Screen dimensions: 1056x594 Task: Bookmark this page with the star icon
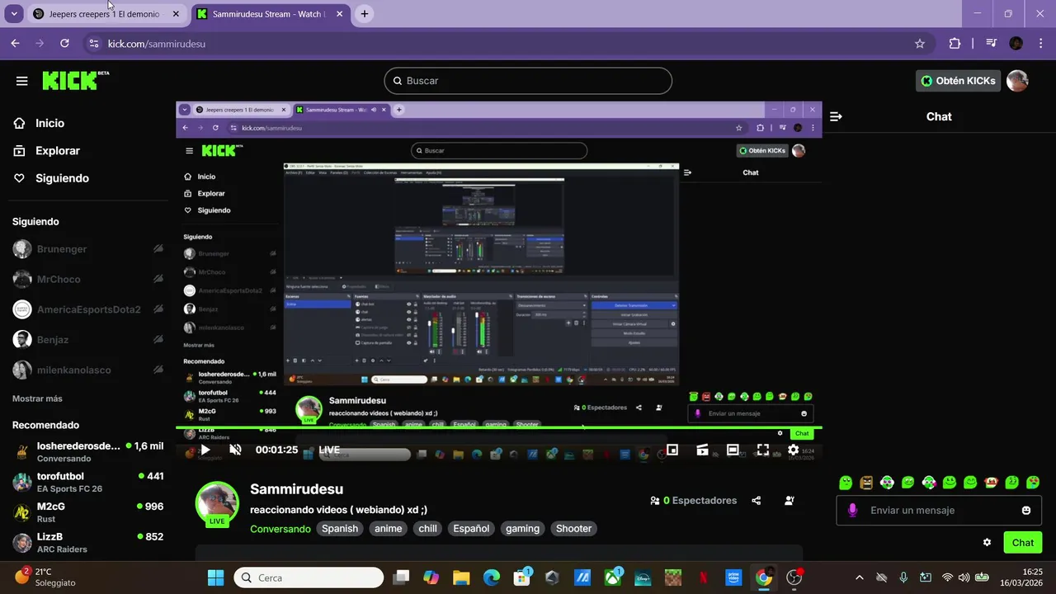pyautogui.click(x=920, y=44)
